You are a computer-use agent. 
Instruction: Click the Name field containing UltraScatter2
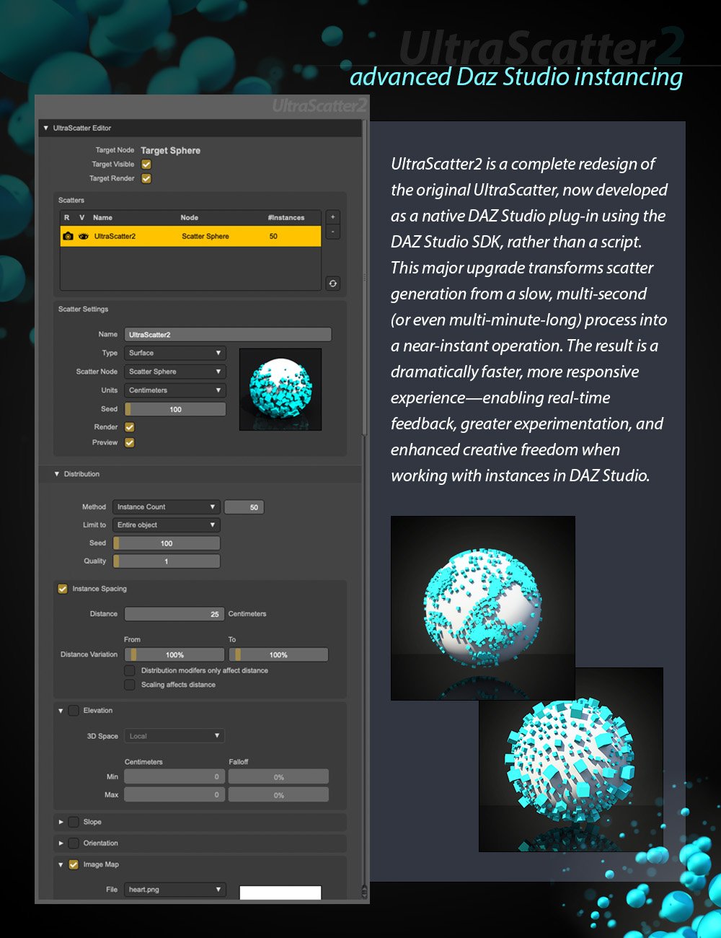[227, 334]
